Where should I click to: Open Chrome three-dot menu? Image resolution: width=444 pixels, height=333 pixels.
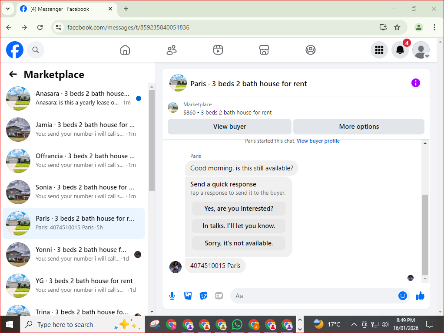(x=434, y=27)
